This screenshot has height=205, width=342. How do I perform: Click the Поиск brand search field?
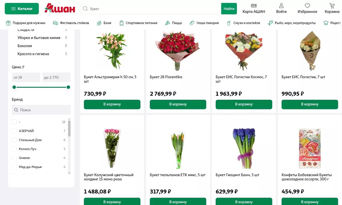[41, 110]
